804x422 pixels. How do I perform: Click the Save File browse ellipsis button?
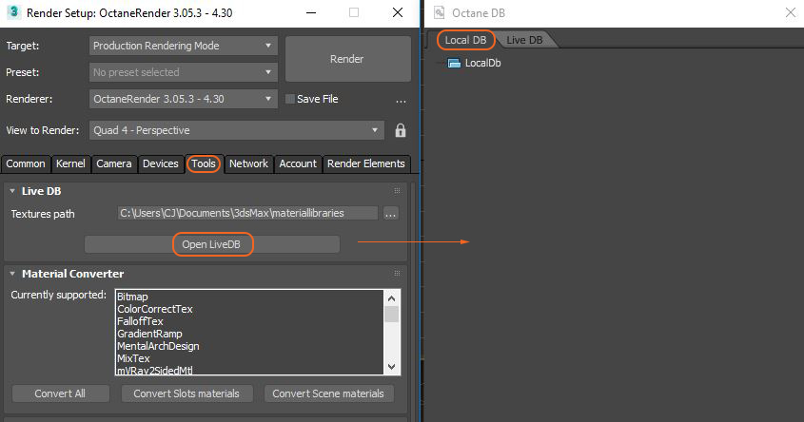(401, 100)
